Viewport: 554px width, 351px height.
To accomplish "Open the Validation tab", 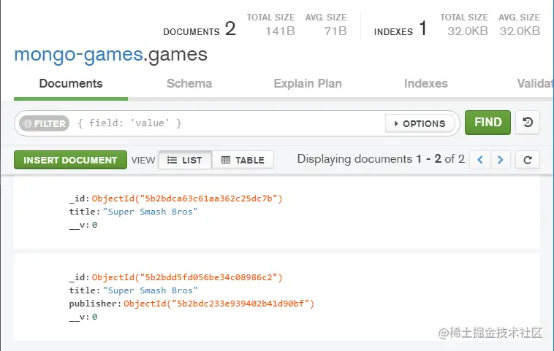I will 535,84.
